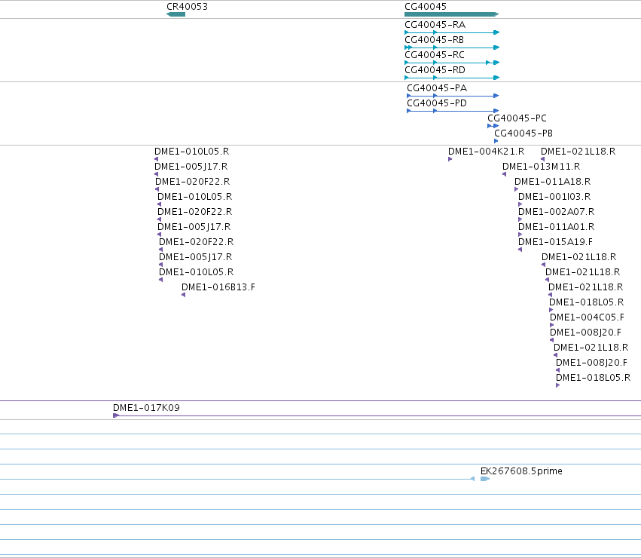Click the DME1-013M11.R label

click(x=542, y=167)
